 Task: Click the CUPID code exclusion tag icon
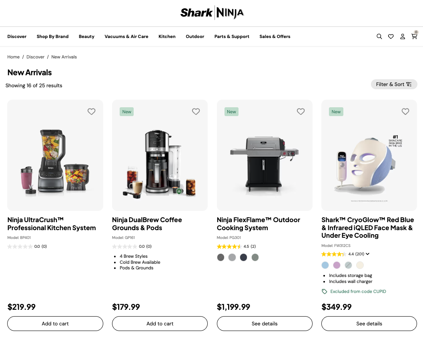coord(325,291)
